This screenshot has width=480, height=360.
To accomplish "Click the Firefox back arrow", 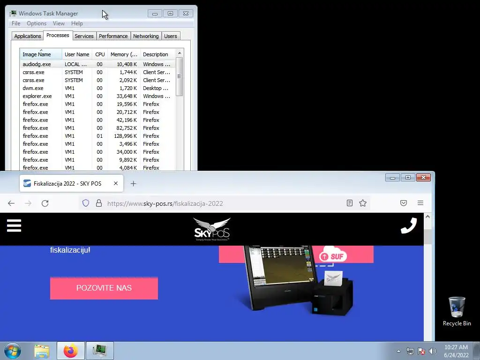I will (11, 203).
